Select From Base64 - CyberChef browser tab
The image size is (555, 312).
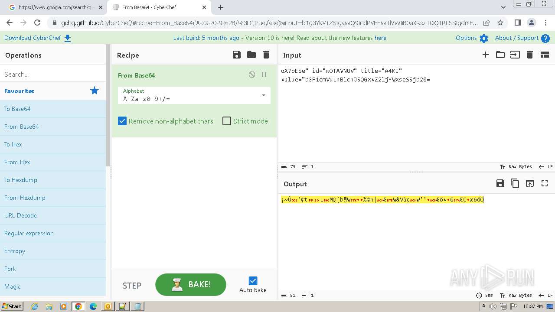click(x=160, y=7)
